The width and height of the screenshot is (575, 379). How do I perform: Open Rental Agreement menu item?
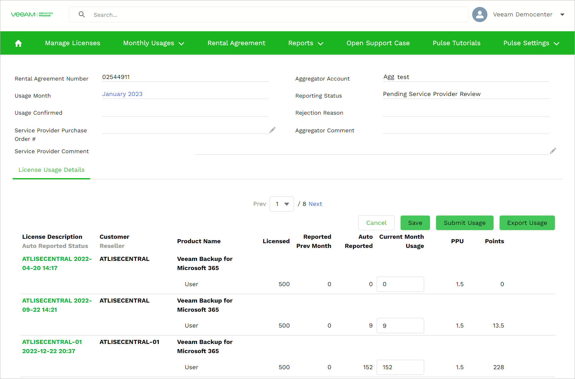coord(236,43)
